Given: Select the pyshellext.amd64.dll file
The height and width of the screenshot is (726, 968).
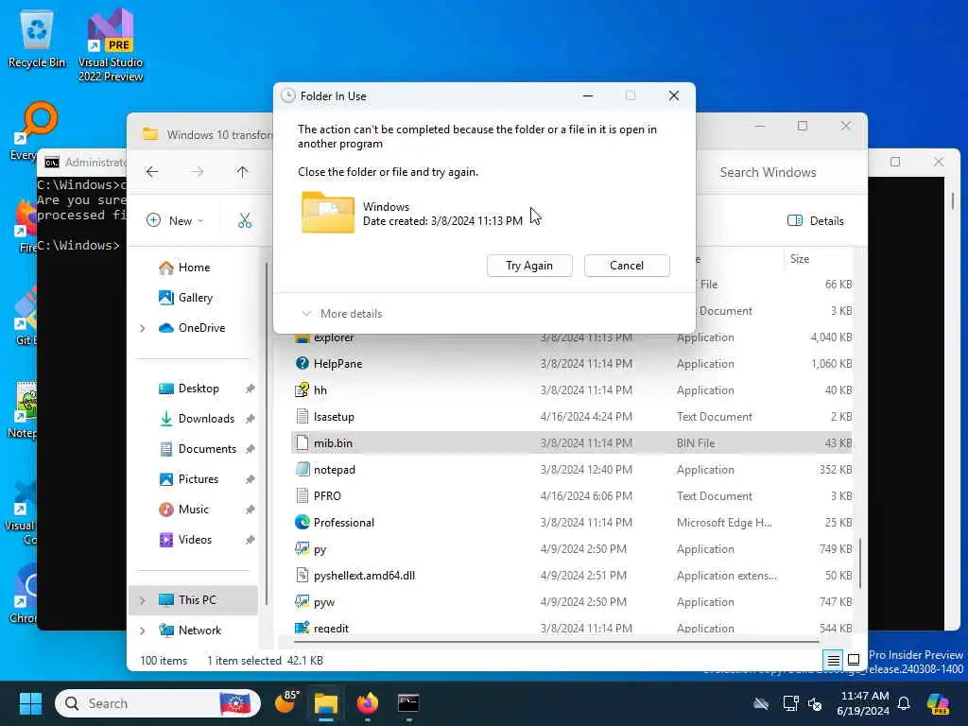Looking at the screenshot, I should [364, 576].
